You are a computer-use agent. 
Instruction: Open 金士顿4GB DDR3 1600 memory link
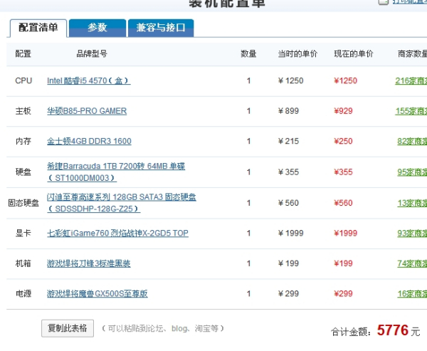pos(89,141)
